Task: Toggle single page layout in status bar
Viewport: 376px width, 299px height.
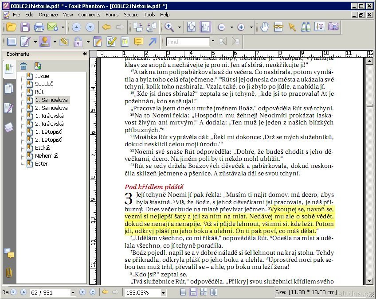Action: click(x=183, y=292)
